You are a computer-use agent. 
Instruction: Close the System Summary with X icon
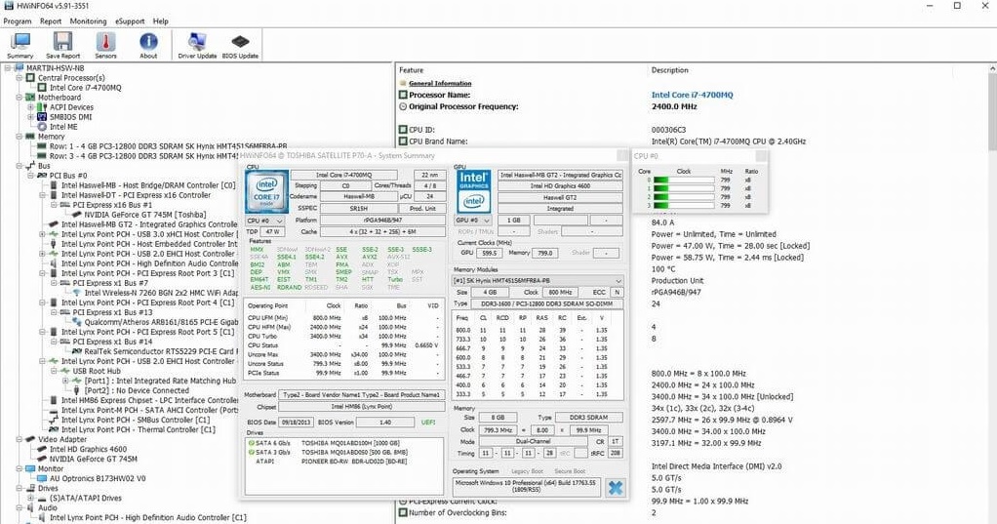click(x=615, y=488)
